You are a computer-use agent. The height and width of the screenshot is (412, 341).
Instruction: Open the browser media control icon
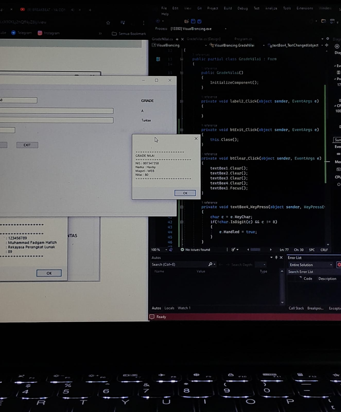pyautogui.click(x=123, y=23)
